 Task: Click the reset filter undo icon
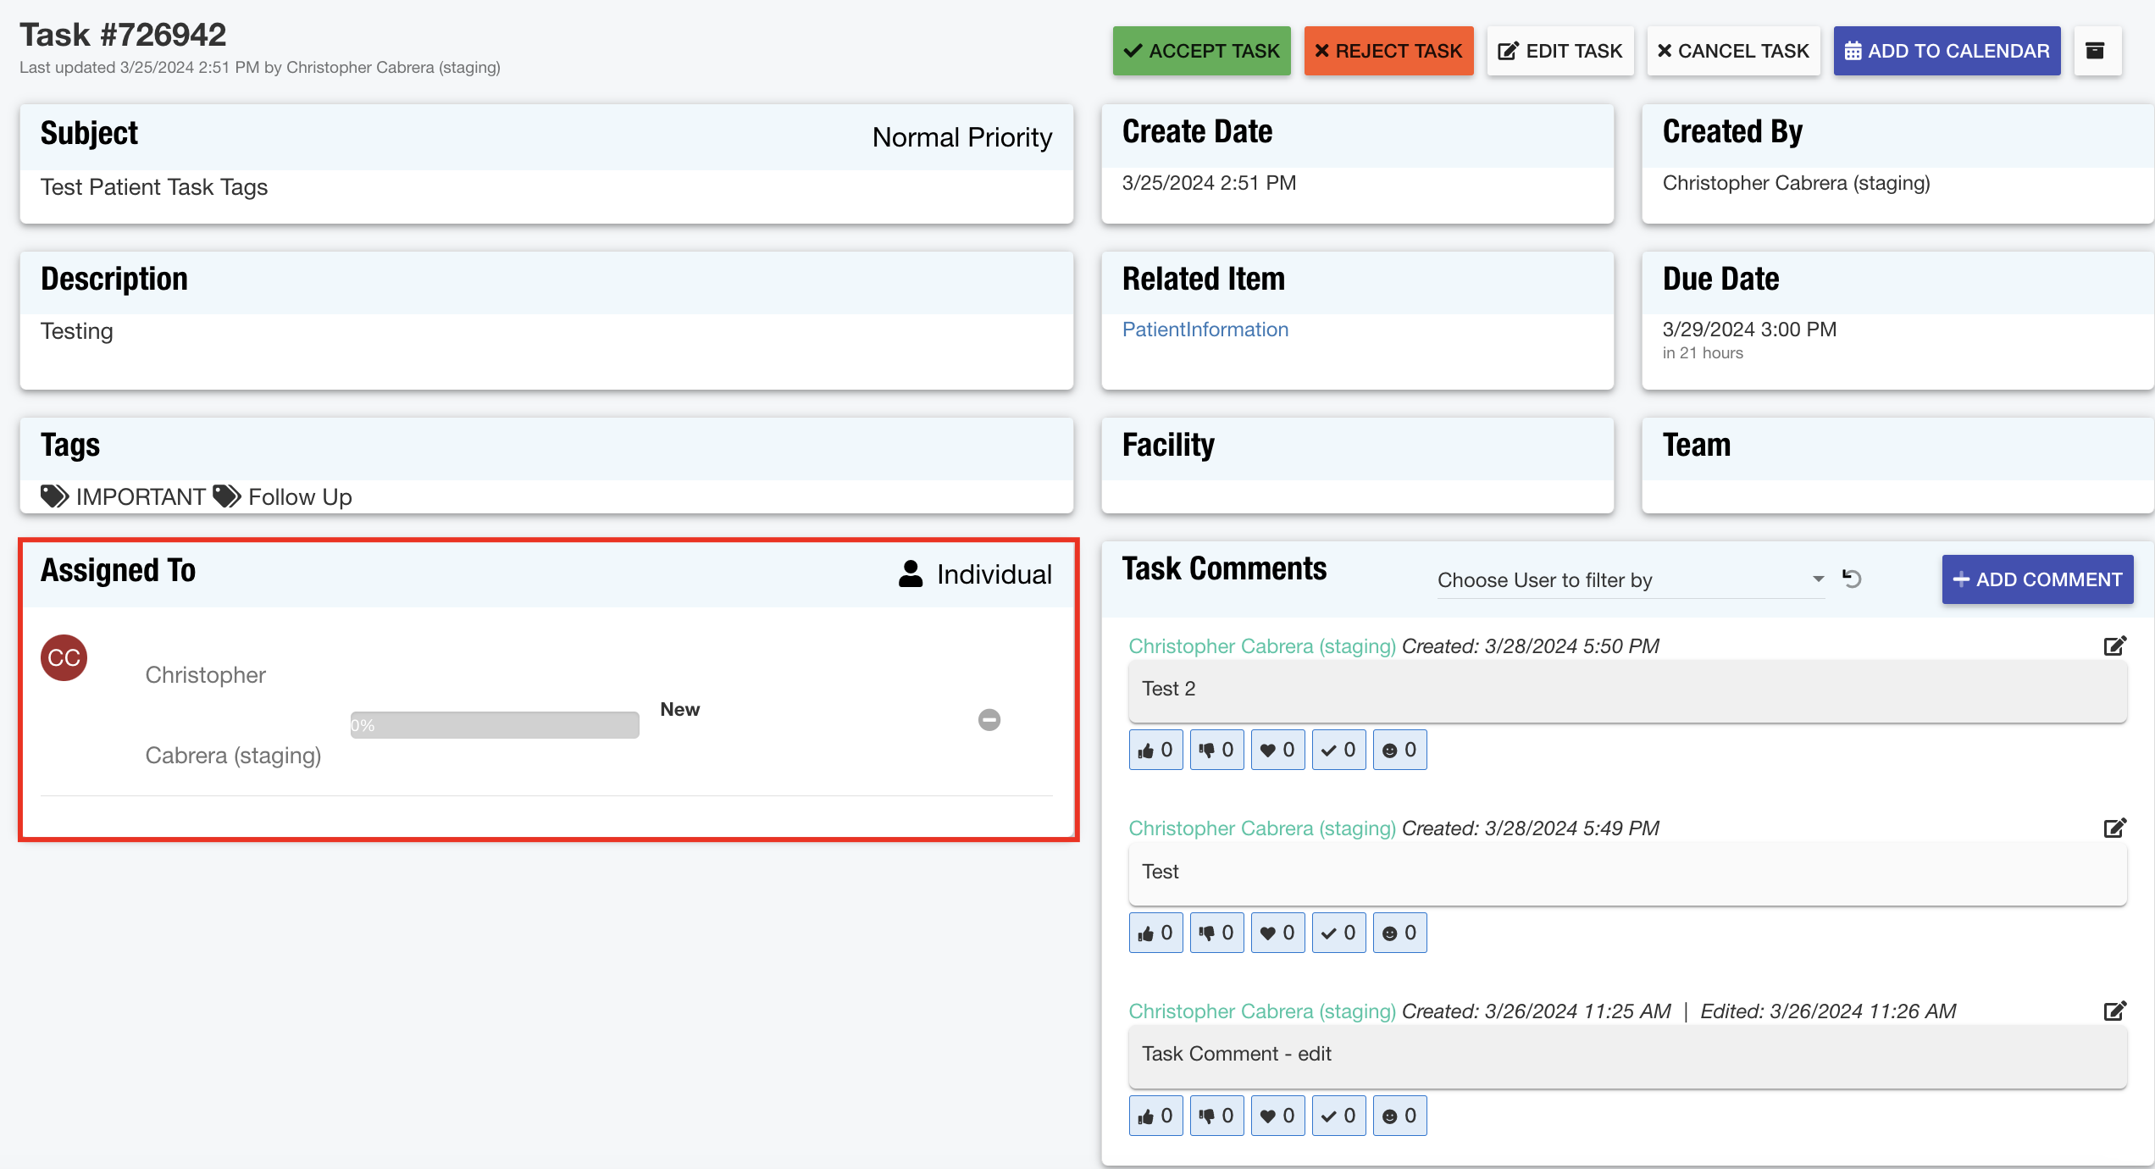click(1852, 579)
